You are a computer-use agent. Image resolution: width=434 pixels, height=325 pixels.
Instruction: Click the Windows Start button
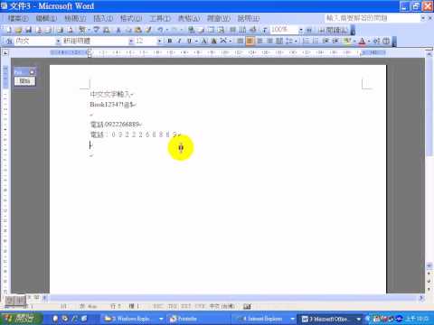pyautogui.click(x=21, y=318)
